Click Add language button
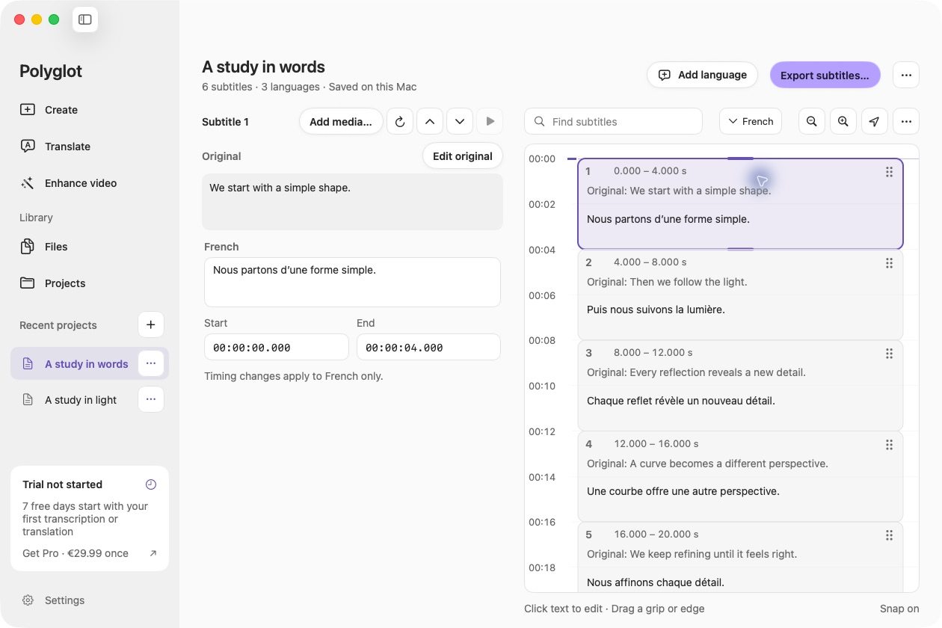 click(703, 75)
